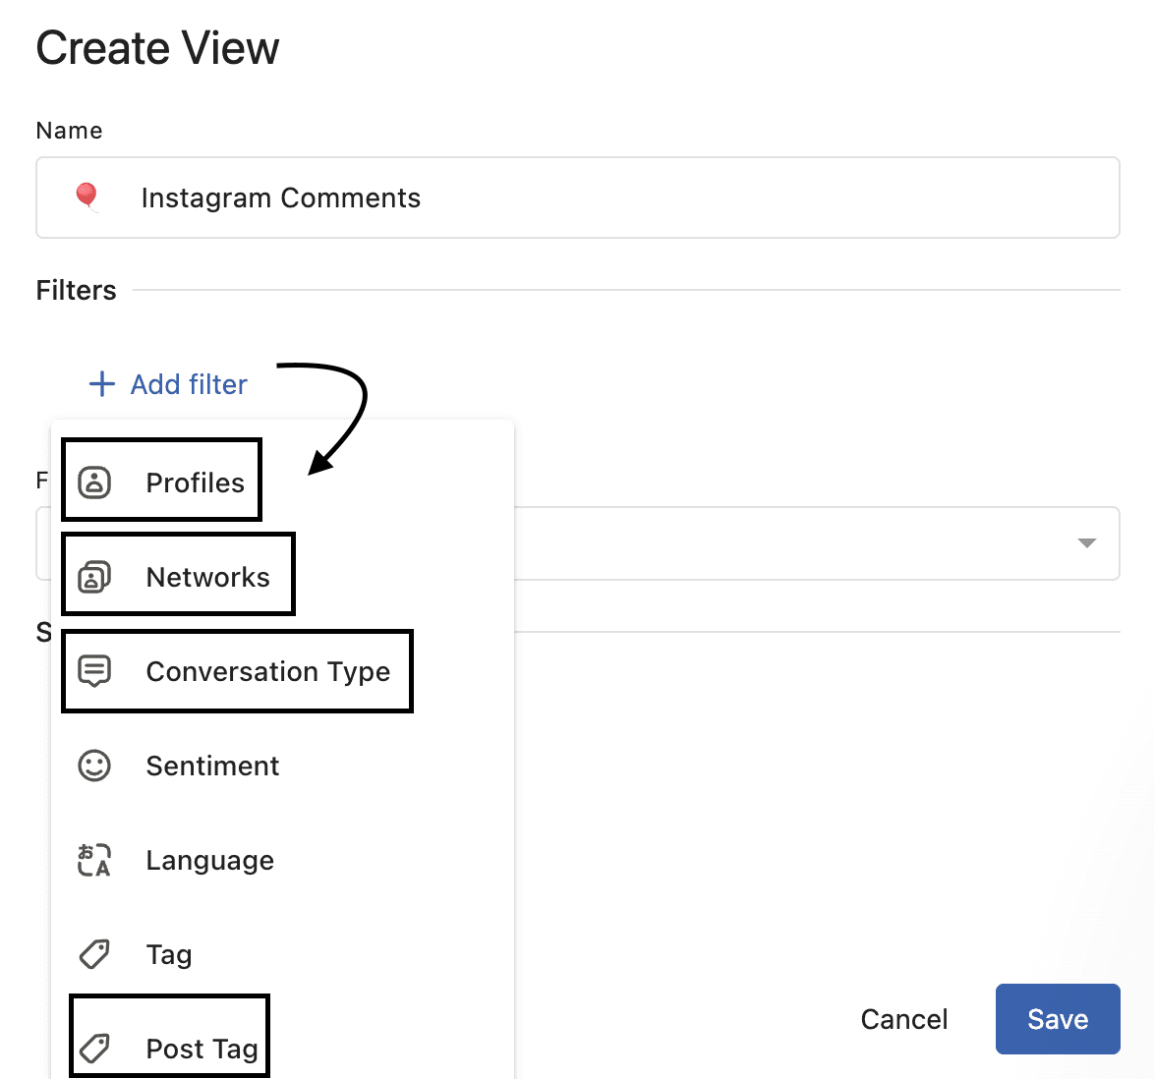The height and width of the screenshot is (1079, 1154).
Task: Click the Post Tag label icon
Action: [x=94, y=1049]
